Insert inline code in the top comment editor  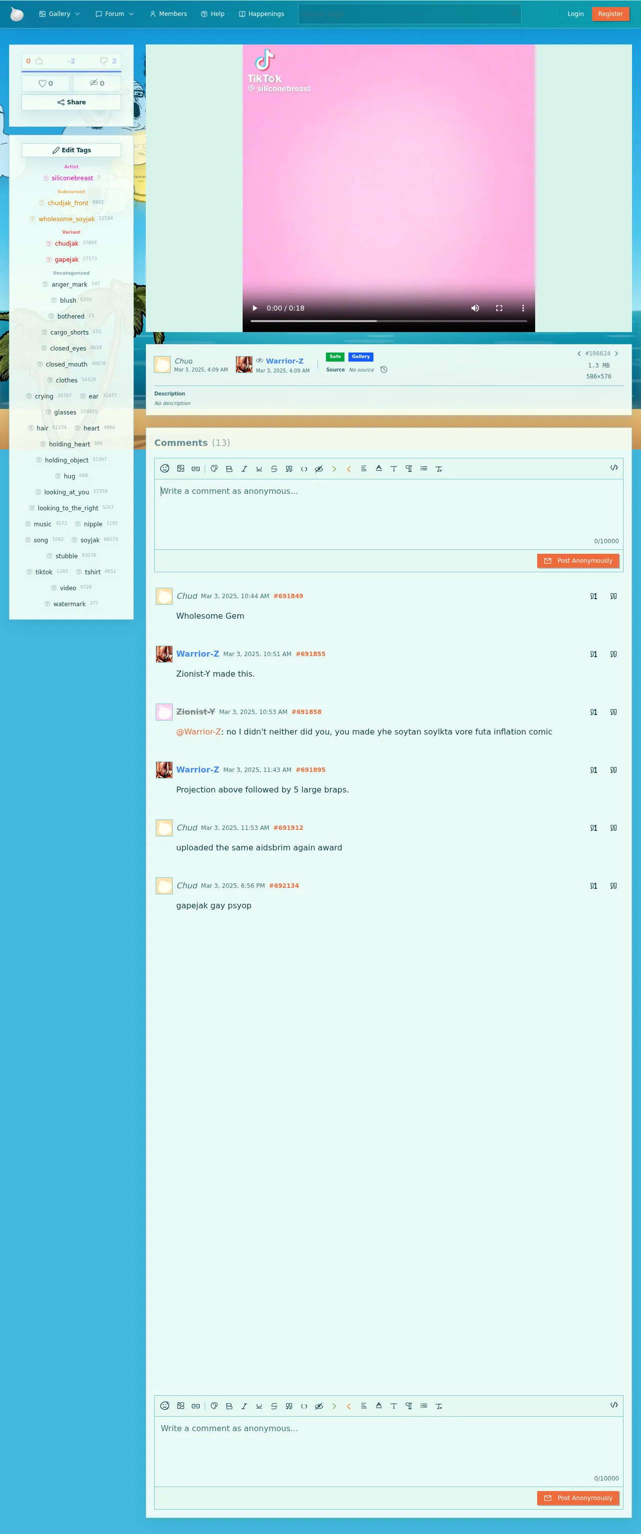[304, 469]
